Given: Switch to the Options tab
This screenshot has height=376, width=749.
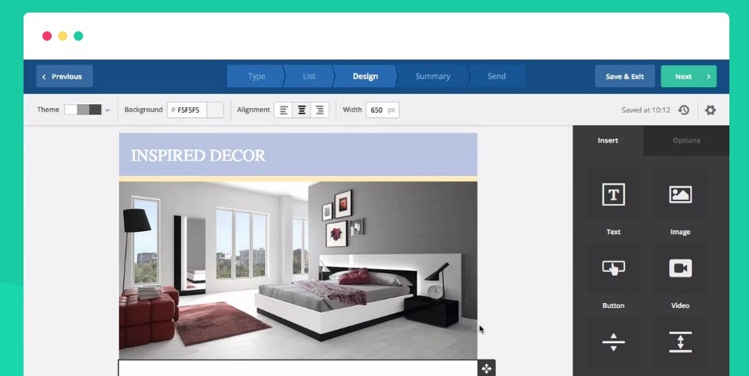Looking at the screenshot, I should (x=686, y=140).
